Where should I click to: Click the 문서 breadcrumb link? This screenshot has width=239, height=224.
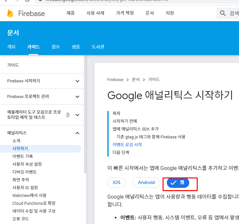136,79
